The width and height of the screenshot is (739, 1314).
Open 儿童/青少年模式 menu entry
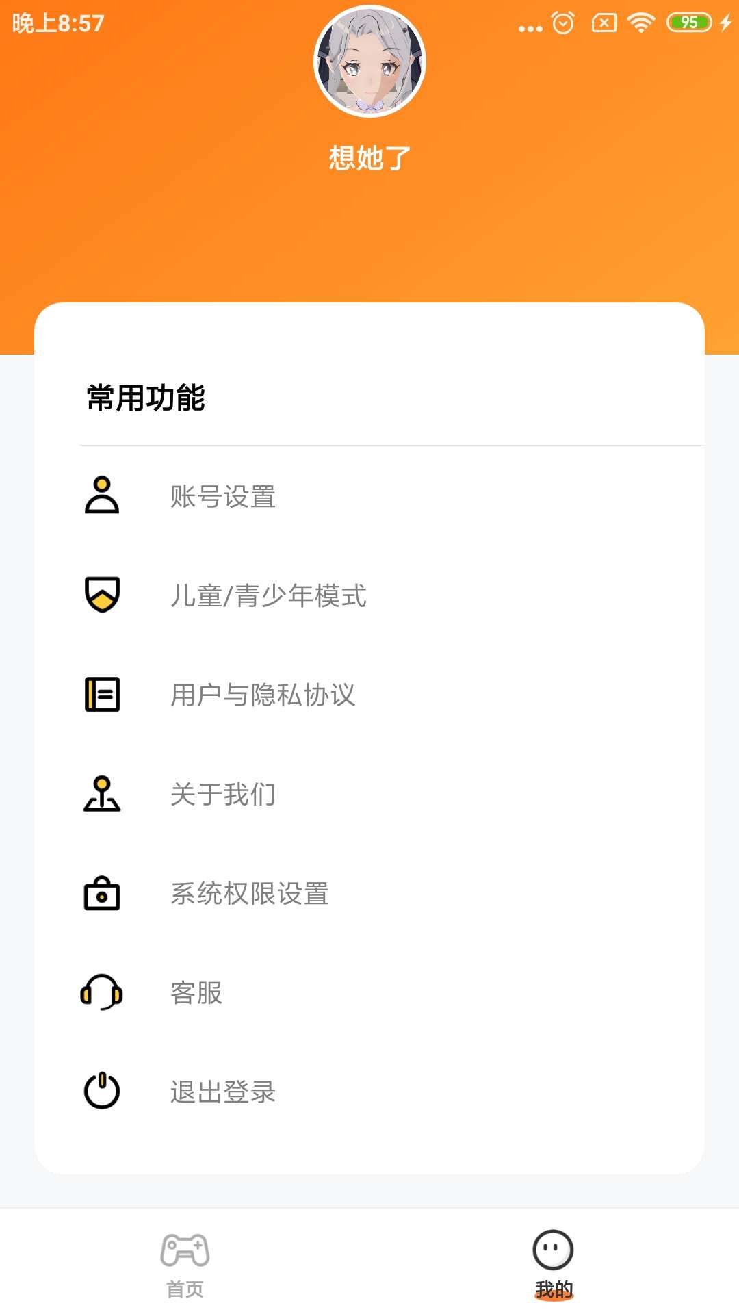click(x=268, y=596)
